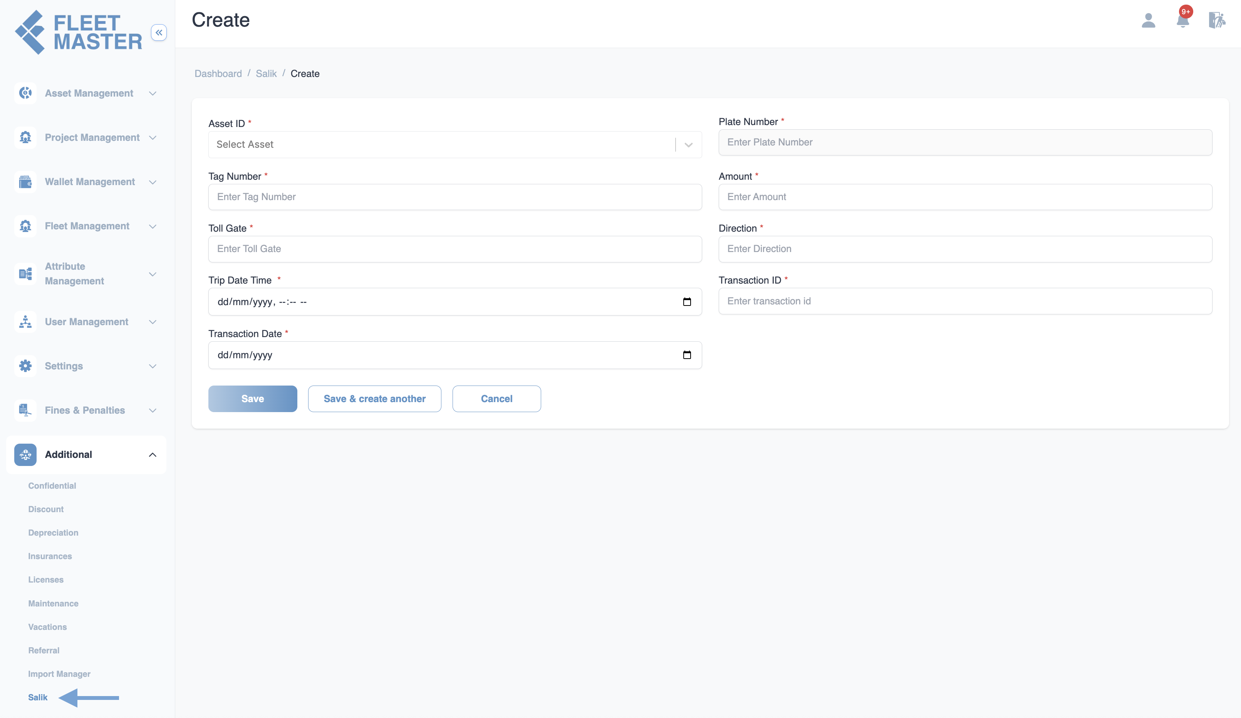Expand Settings chevron

click(x=153, y=366)
